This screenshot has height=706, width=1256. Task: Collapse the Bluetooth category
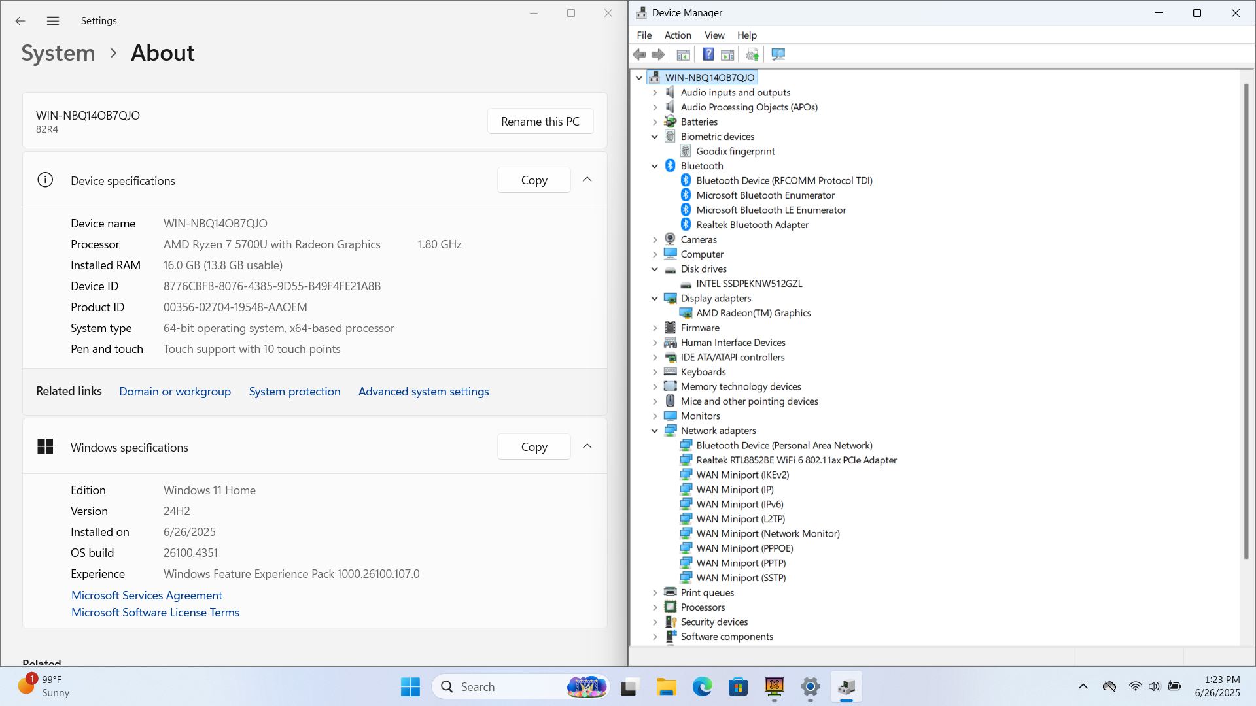pos(654,166)
